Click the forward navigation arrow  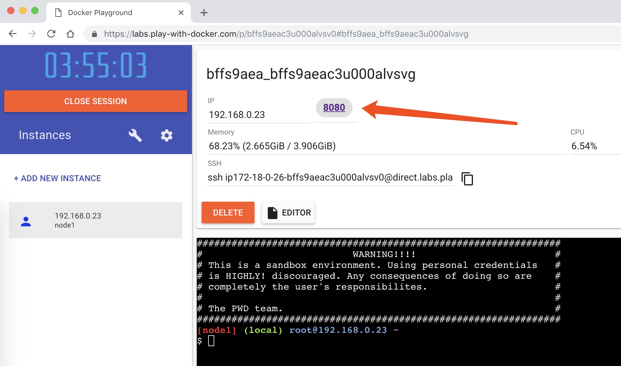32,34
